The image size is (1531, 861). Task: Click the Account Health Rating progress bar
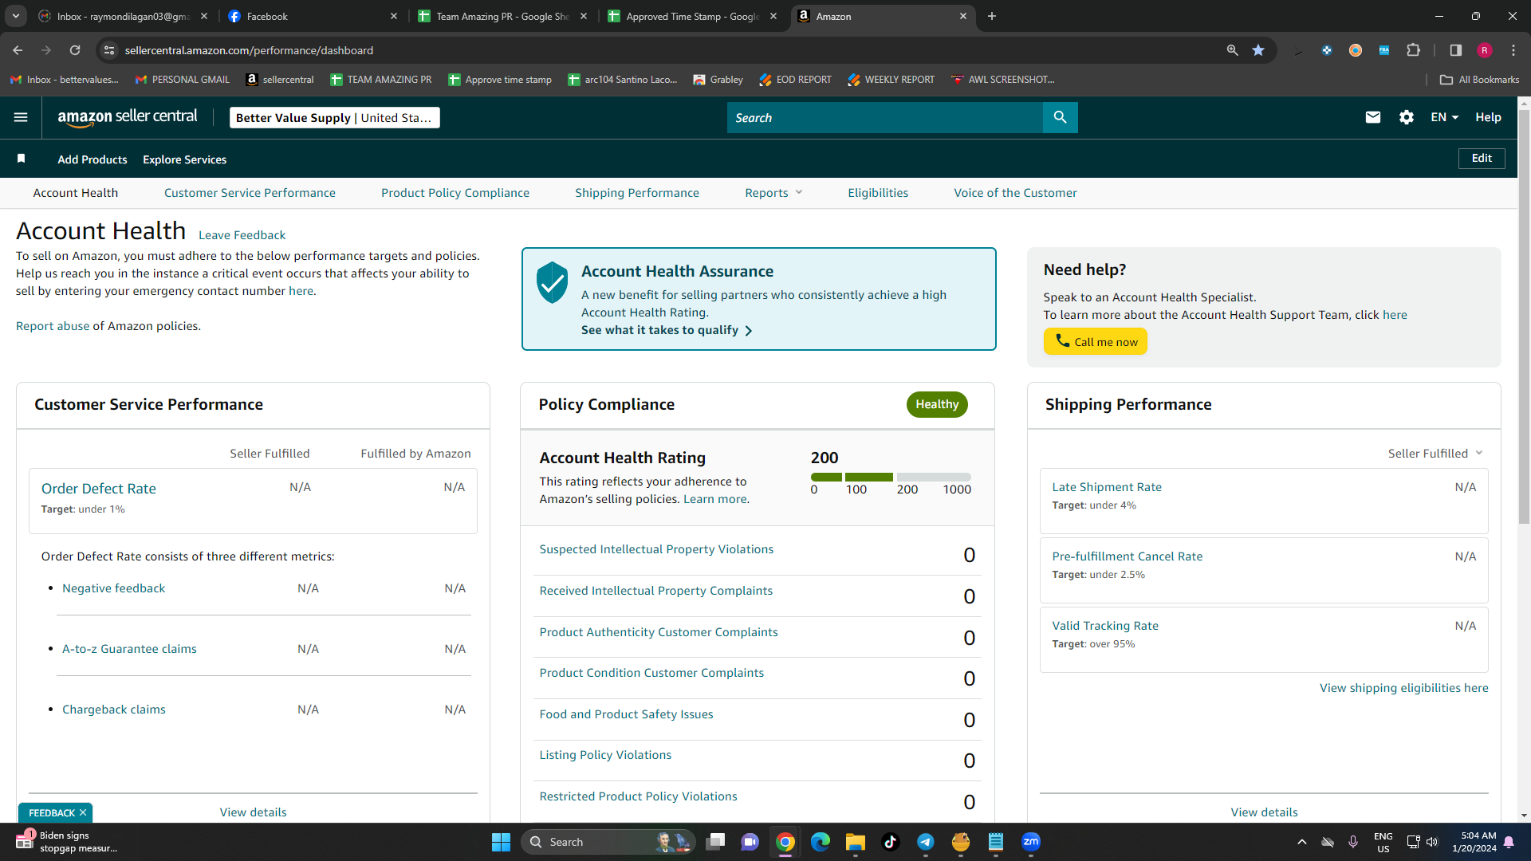891,477
